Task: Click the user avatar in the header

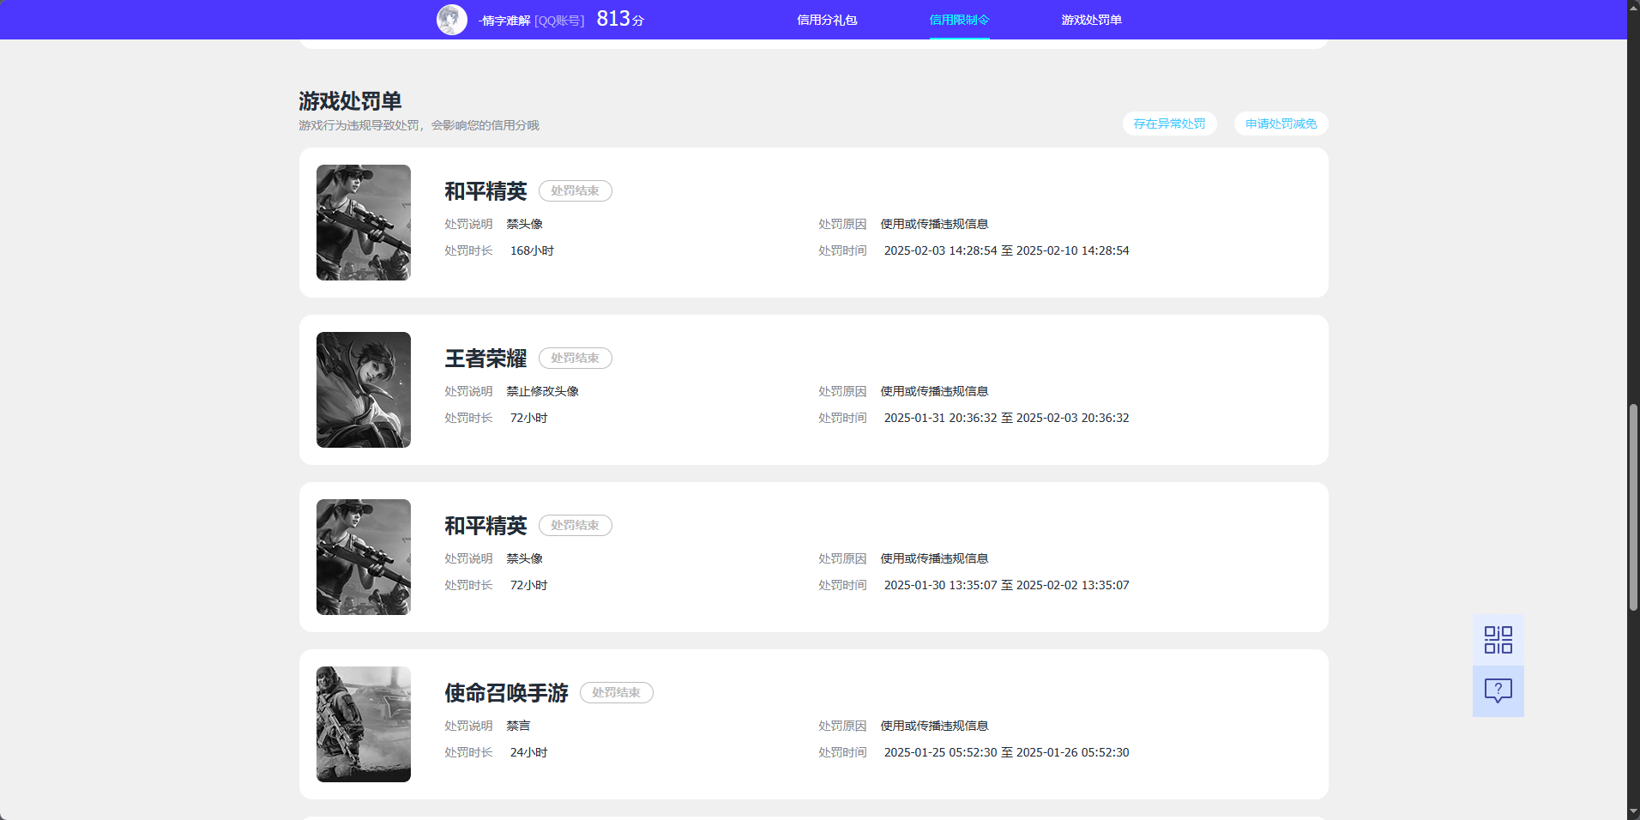Action: (x=453, y=19)
